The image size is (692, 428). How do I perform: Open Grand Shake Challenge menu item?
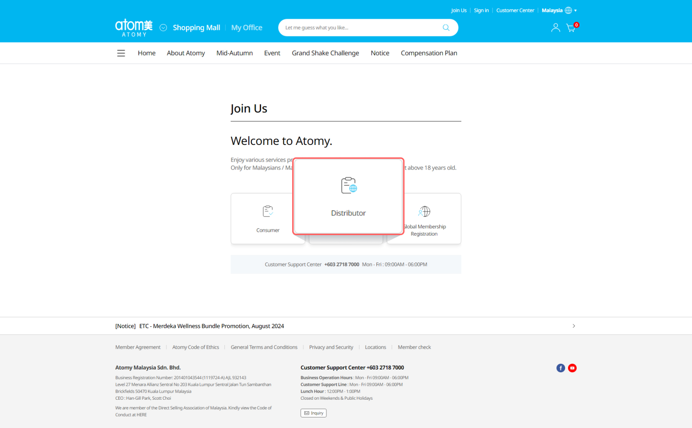[325, 53]
